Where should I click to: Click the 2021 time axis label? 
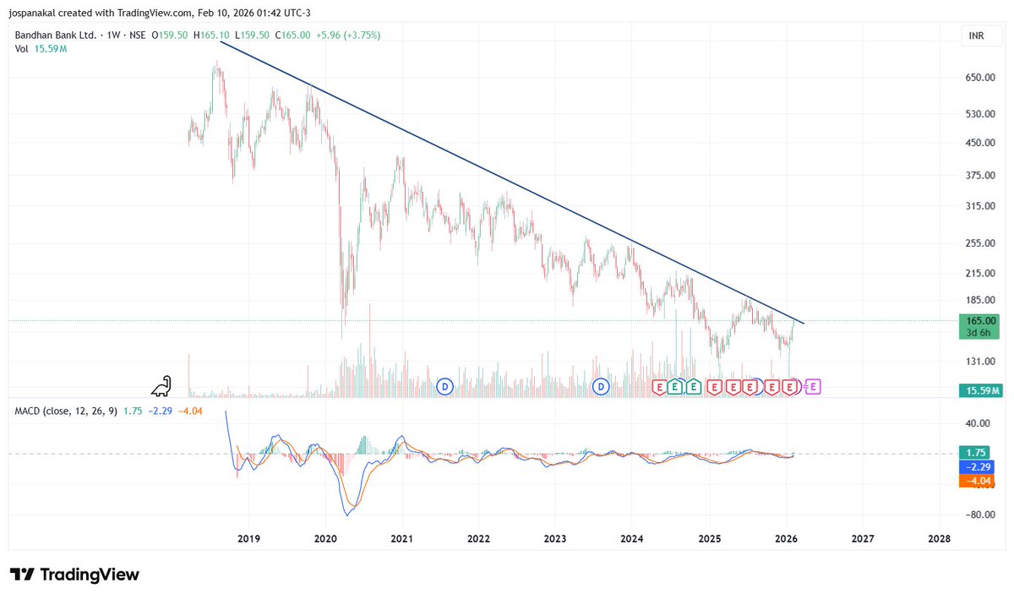pyautogui.click(x=402, y=538)
